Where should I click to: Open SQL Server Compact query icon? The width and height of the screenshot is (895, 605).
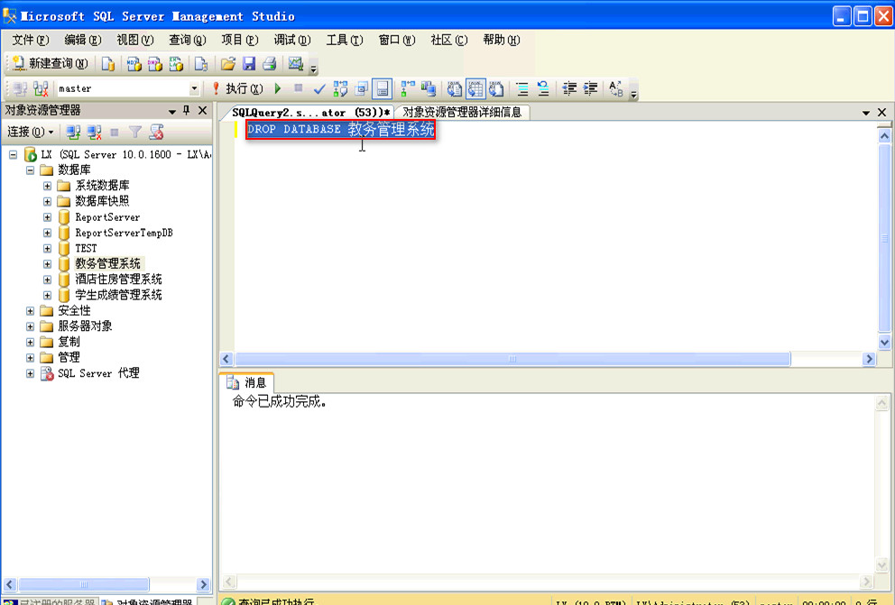tap(201, 63)
